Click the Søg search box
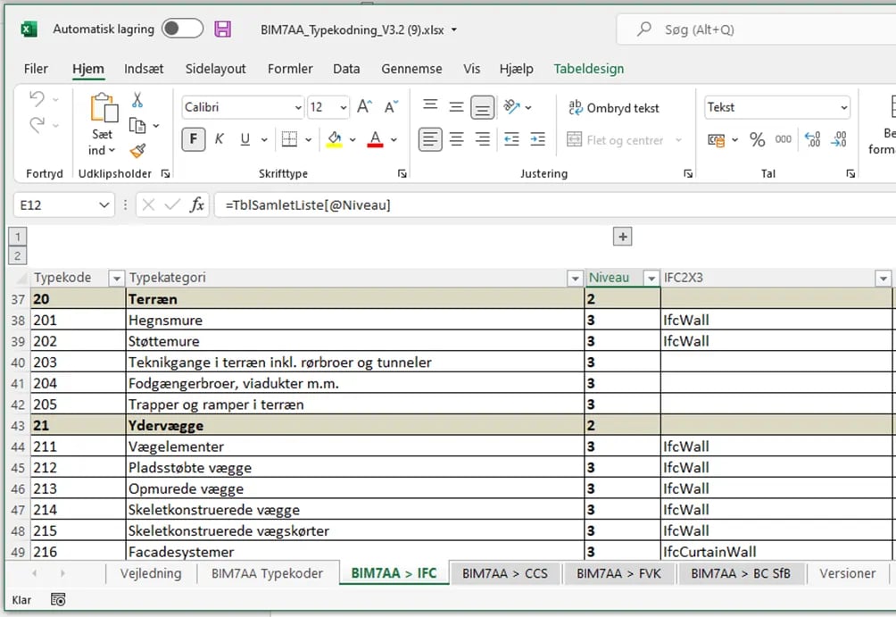The height and width of the screenshot is (617, 896). coord(756,29)
